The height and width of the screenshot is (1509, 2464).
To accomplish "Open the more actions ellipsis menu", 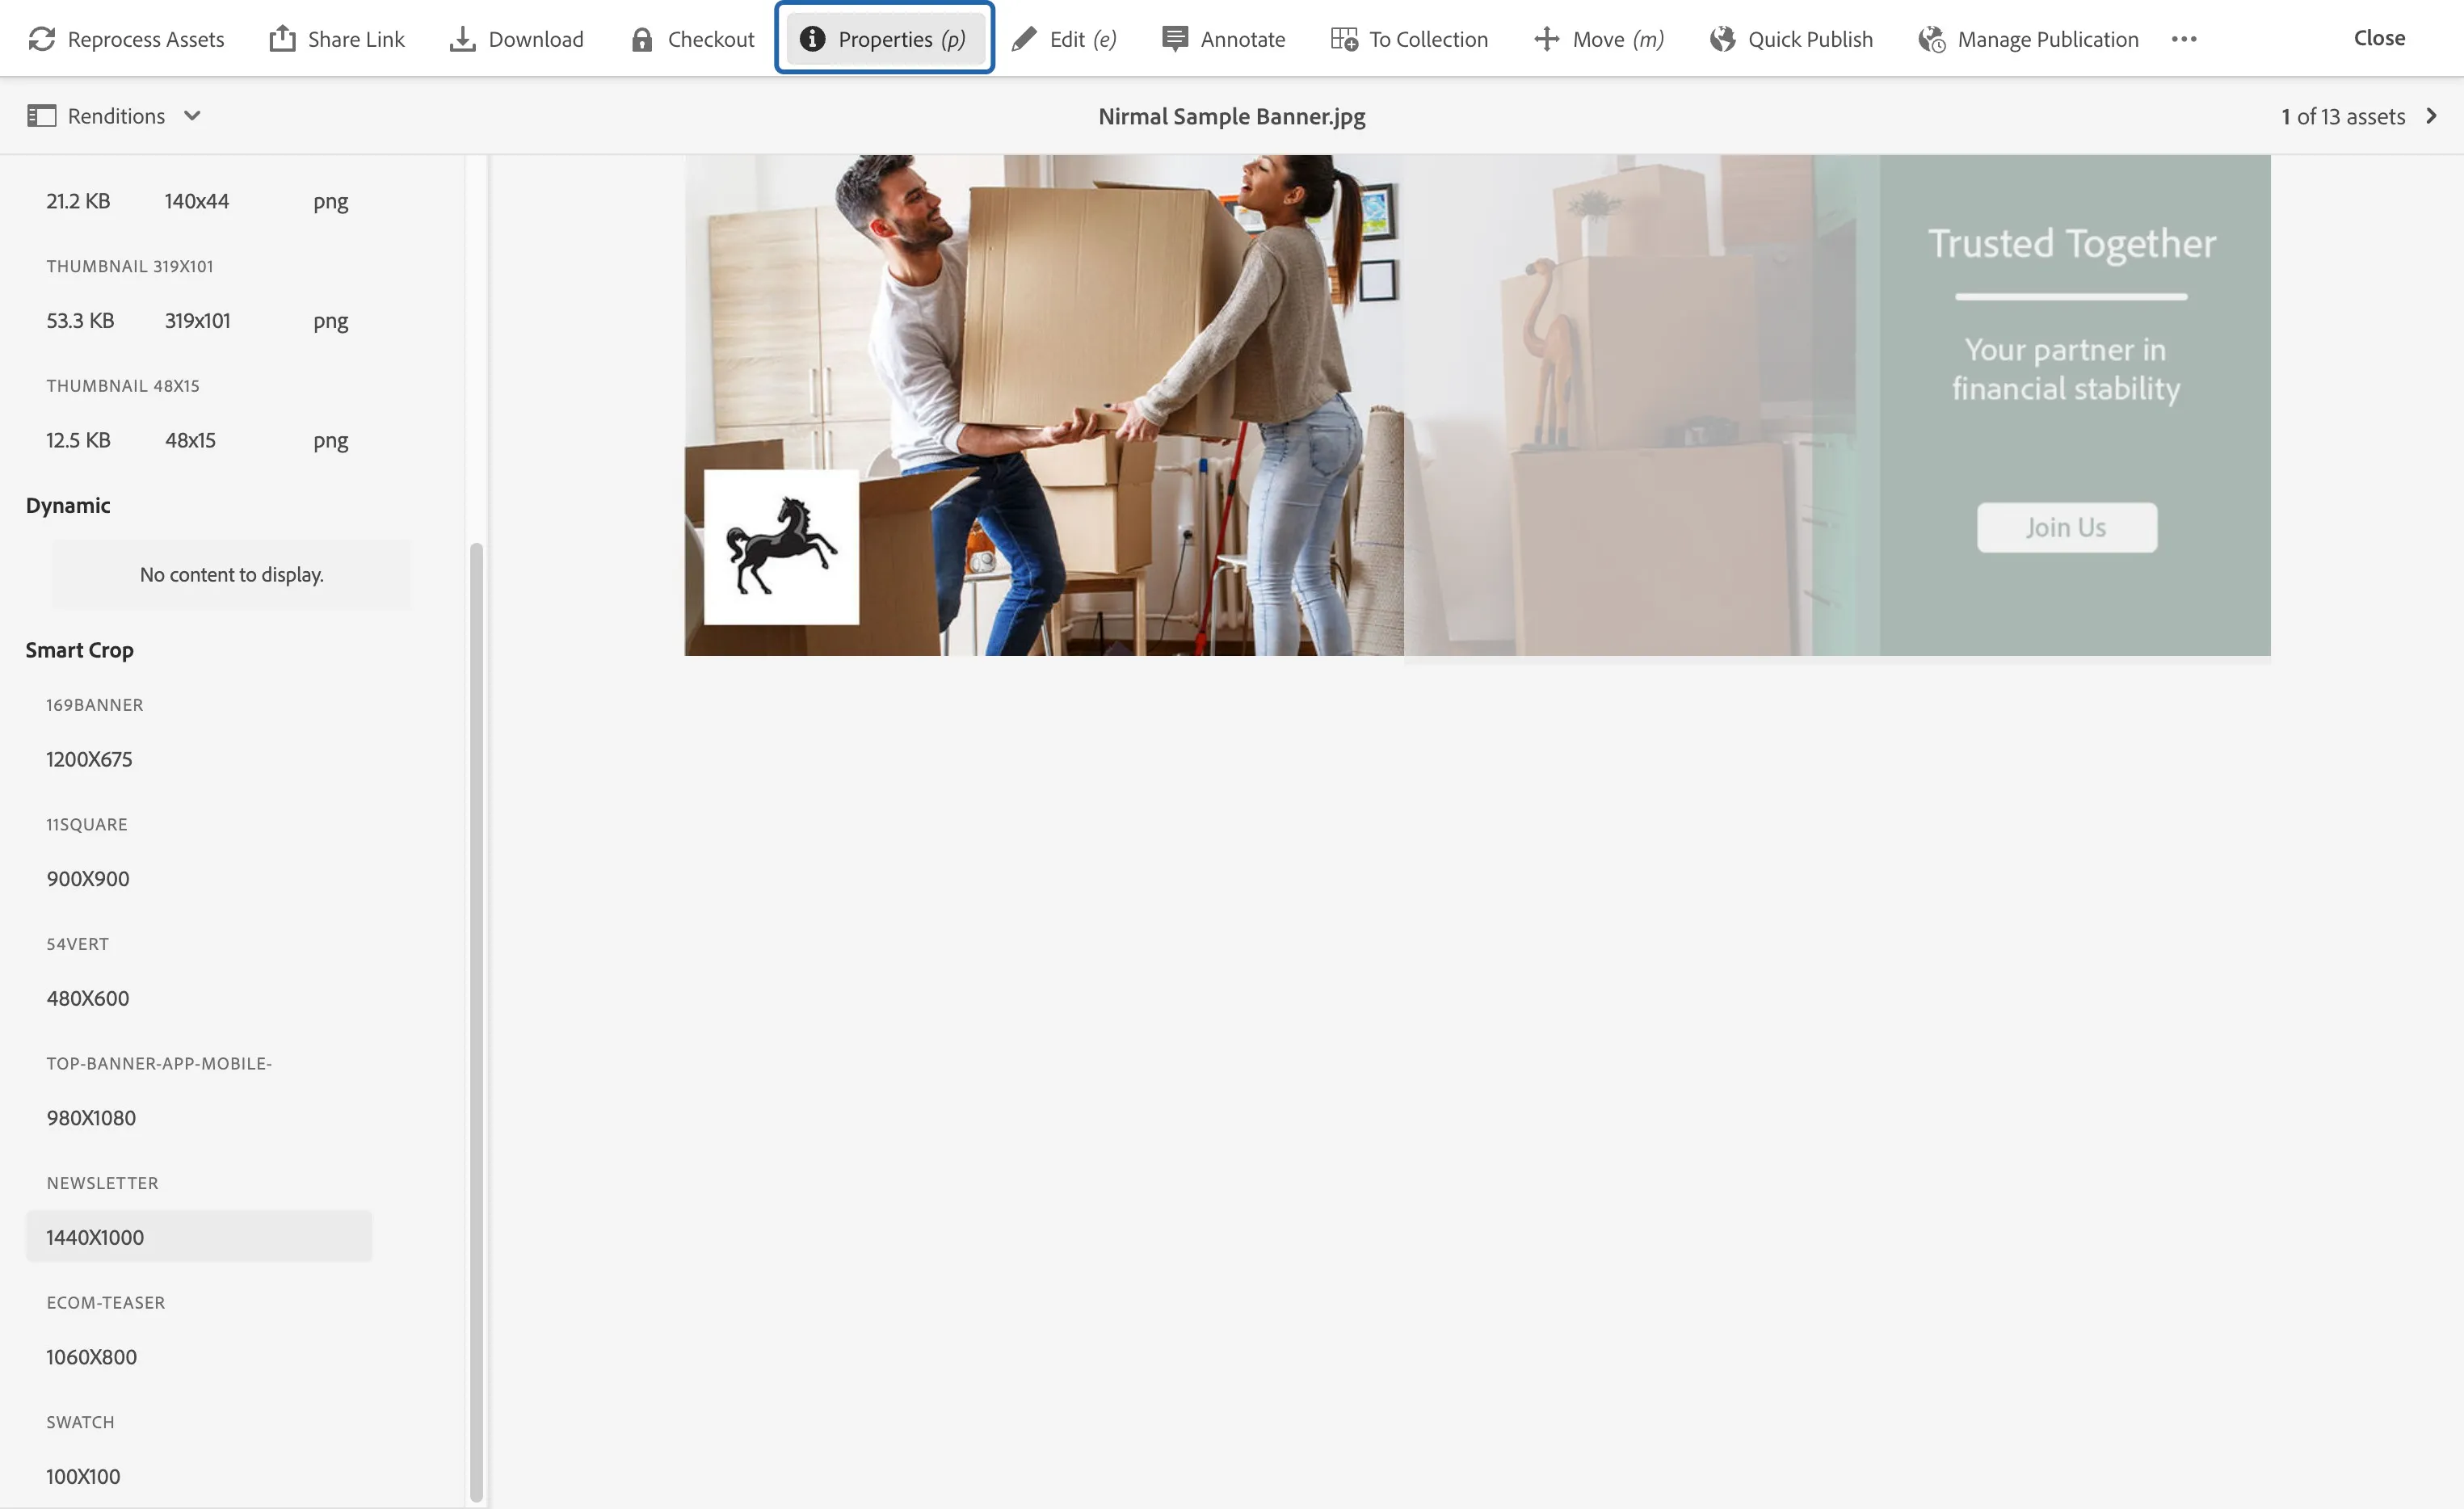I will (2184, 39).
